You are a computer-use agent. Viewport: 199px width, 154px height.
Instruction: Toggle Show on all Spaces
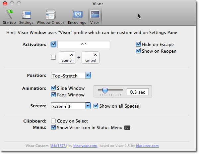tap(96, 106)
